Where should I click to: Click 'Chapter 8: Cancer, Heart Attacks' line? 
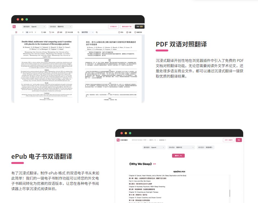pos(158,175)
